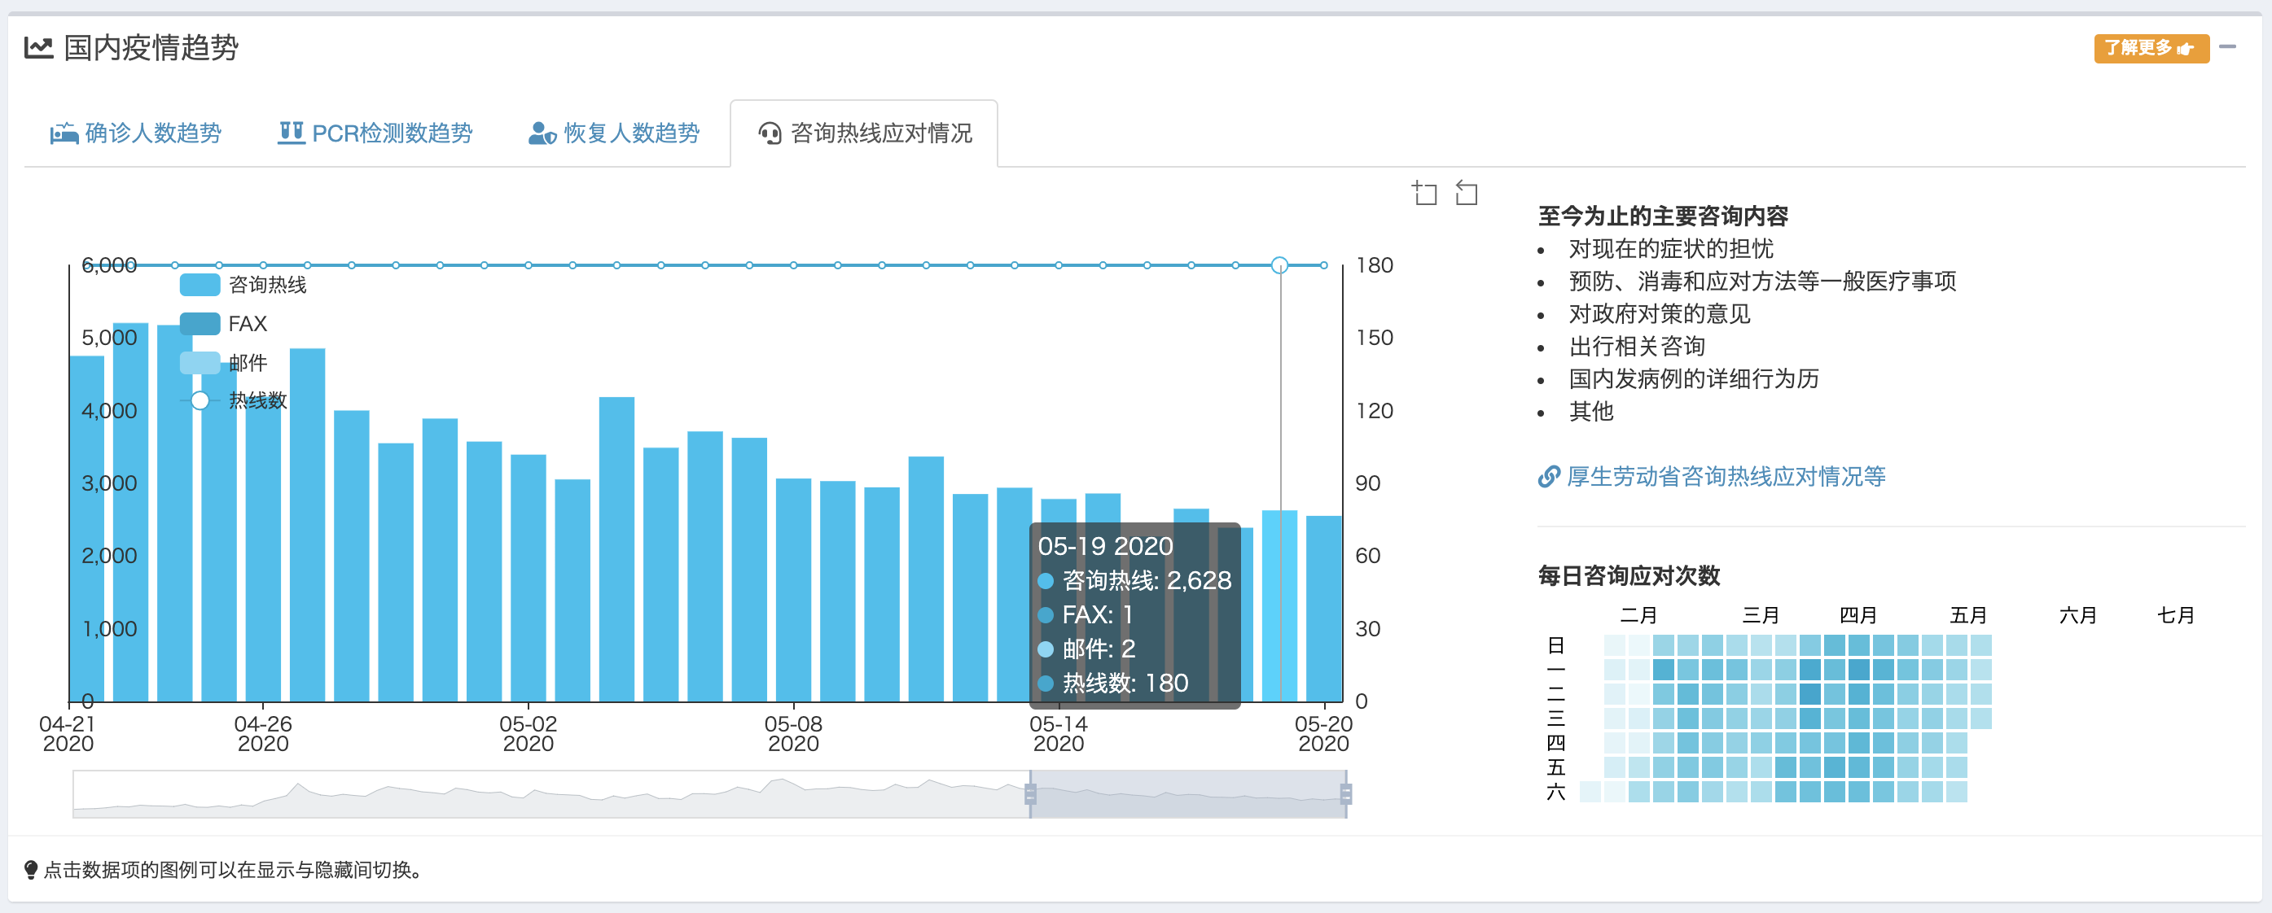
Task: Click left handle of date range slider
Action: pos(1029,794)
